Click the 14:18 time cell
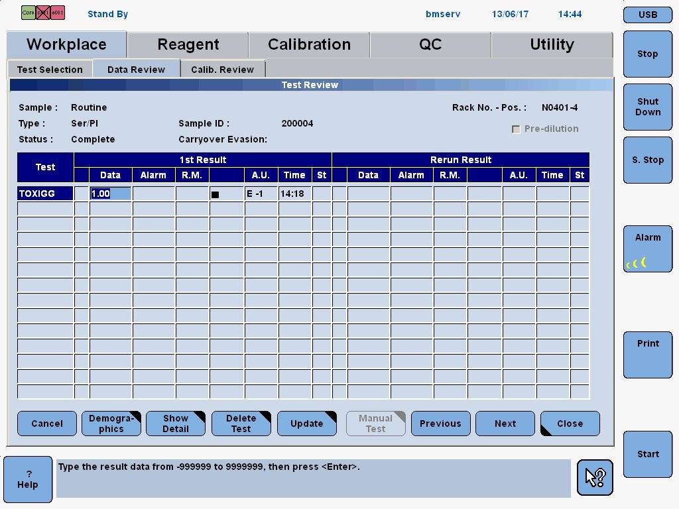The height and width of the screenshot is (509, 679). (295, 194)
